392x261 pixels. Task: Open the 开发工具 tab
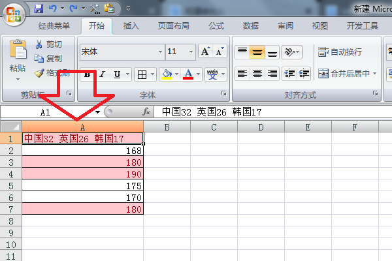point(363,25)
